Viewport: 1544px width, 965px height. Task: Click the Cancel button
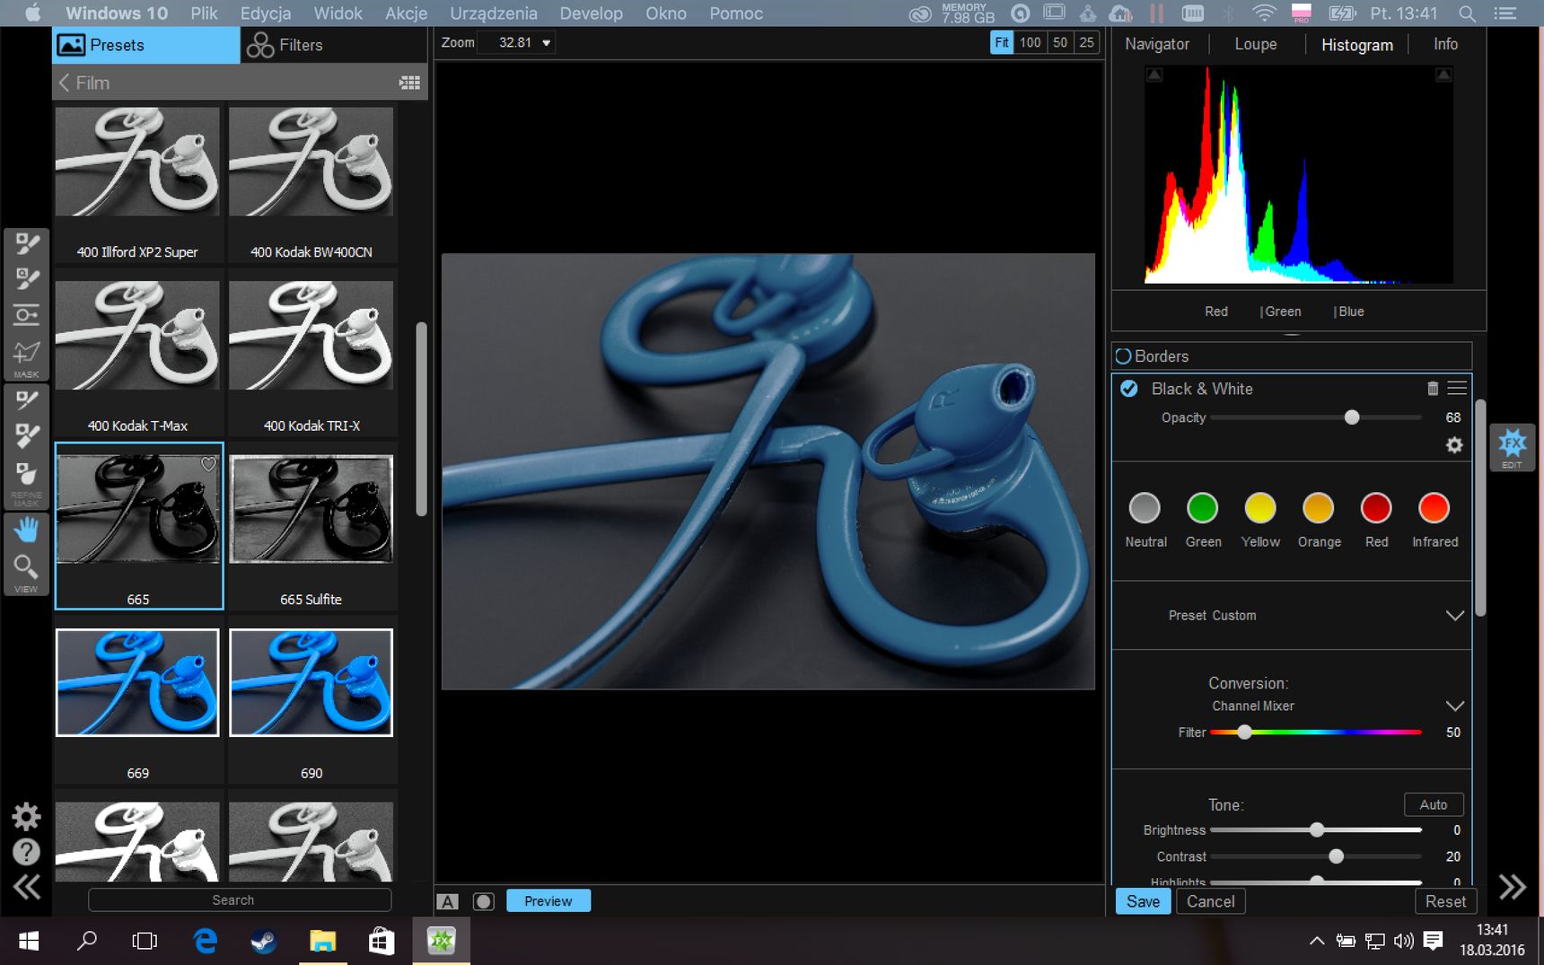[1210, 901]
